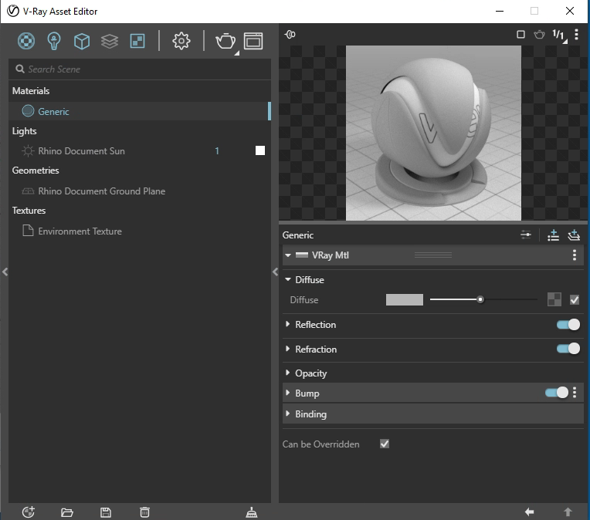Viewport: 590px width, 520px height.
Task: Expand the Bump section arrow
Action: click(x=287, y=393)
